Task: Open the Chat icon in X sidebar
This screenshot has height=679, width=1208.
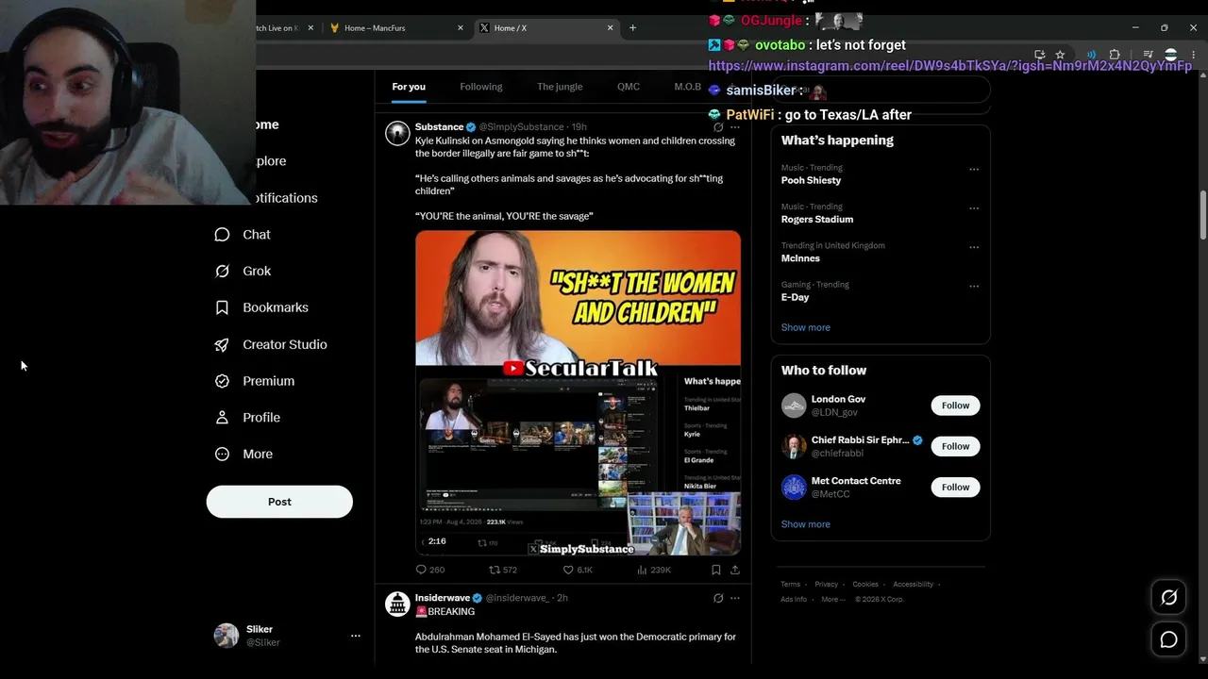Action: [x=222, y=235]
